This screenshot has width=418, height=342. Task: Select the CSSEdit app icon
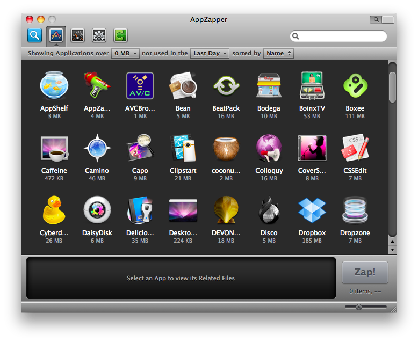click(355, 148)
